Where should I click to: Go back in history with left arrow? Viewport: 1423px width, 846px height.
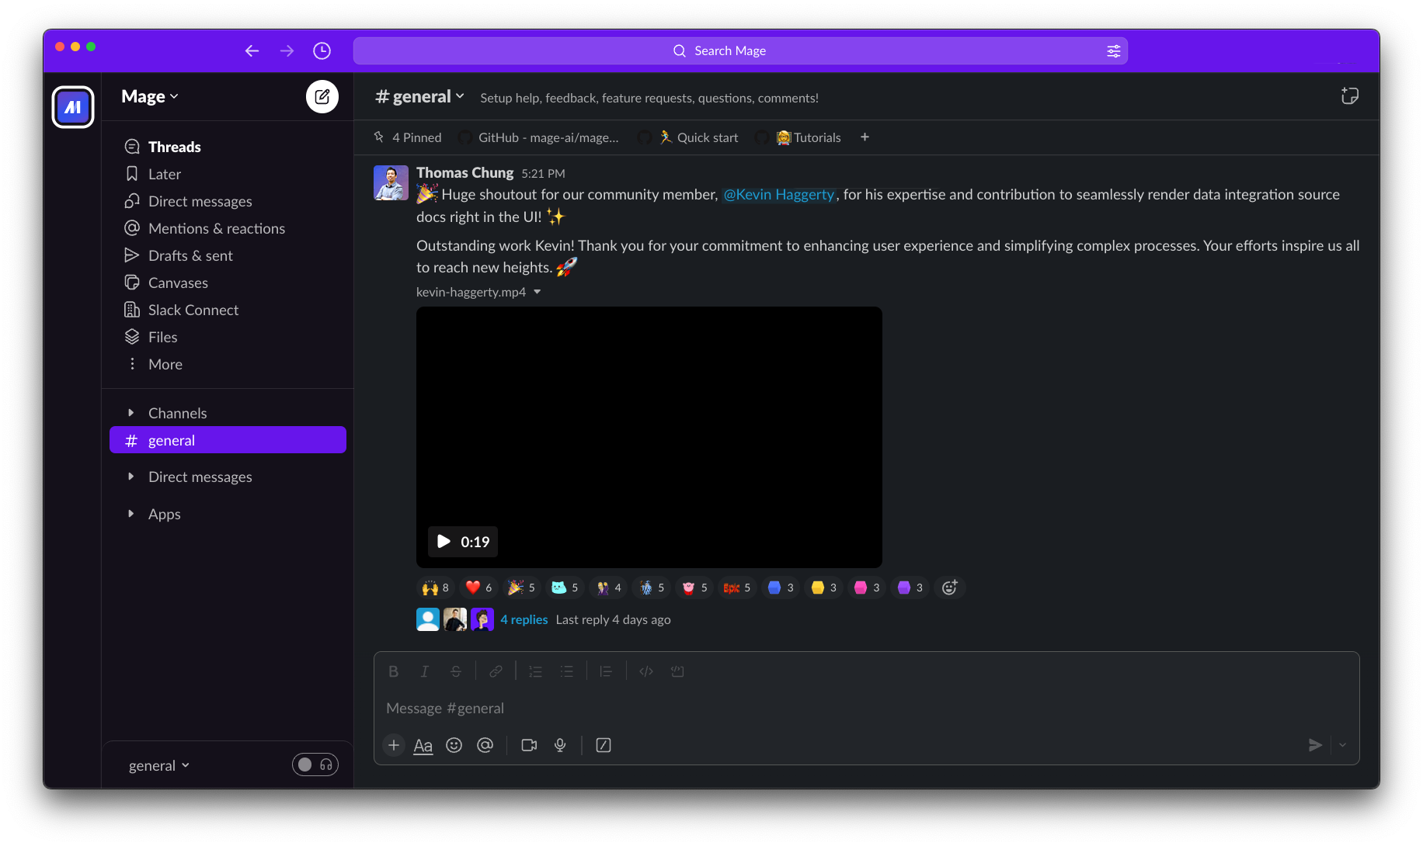(252, 50)
